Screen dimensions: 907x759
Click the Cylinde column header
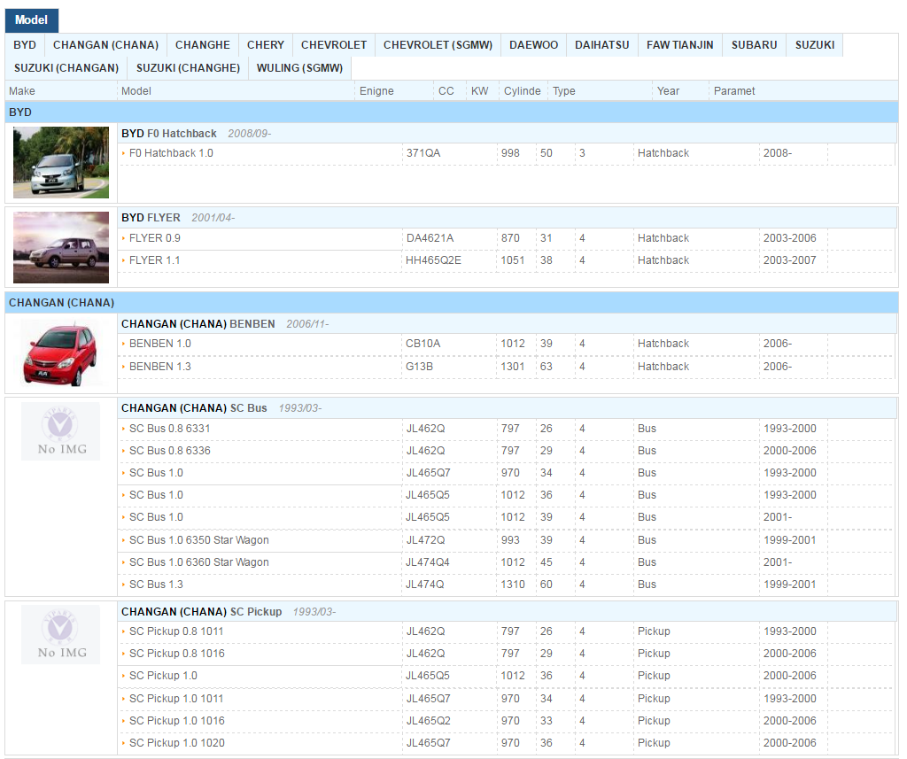coord(523,91)
